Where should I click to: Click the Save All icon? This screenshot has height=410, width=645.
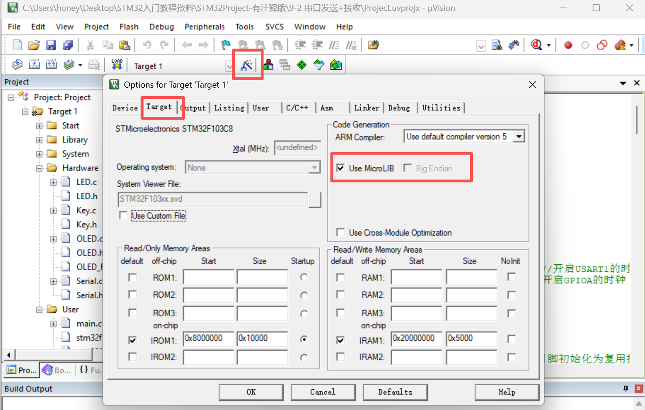(x=68, y=45)
